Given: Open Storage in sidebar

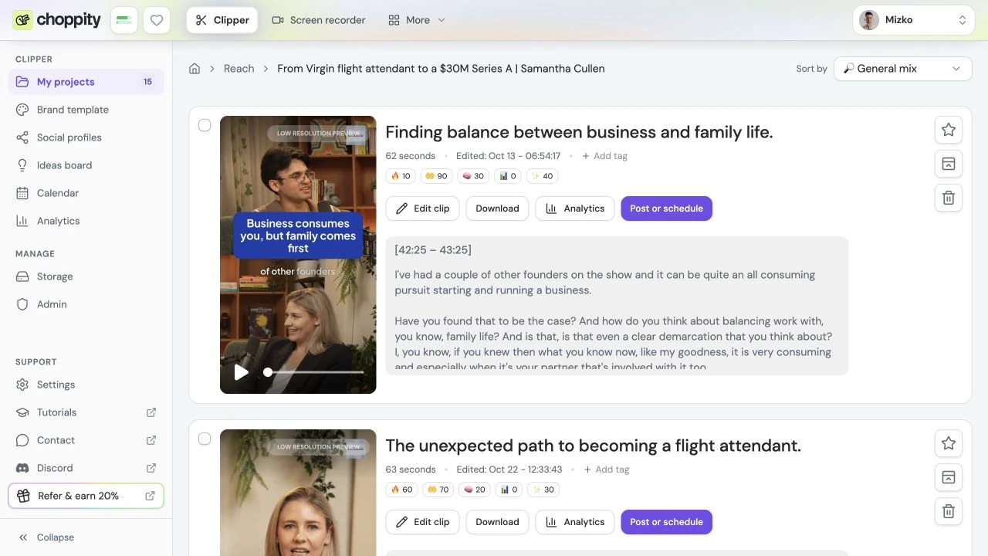Looking at the screenshot, I should pos(86,276).
